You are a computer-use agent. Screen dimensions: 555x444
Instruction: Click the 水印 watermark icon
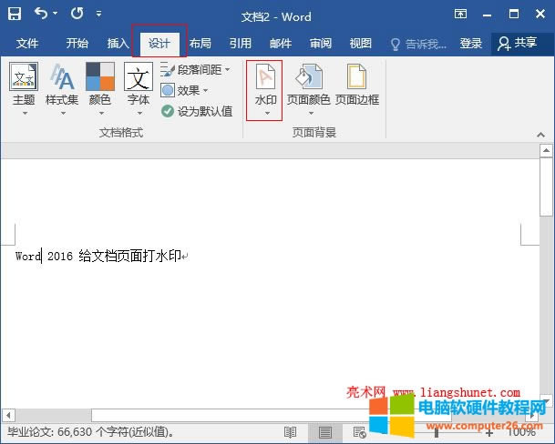[x=264, y=88]
